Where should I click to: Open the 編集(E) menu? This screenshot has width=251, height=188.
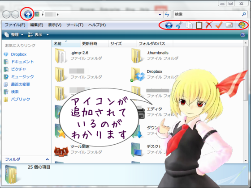point(37,25)
